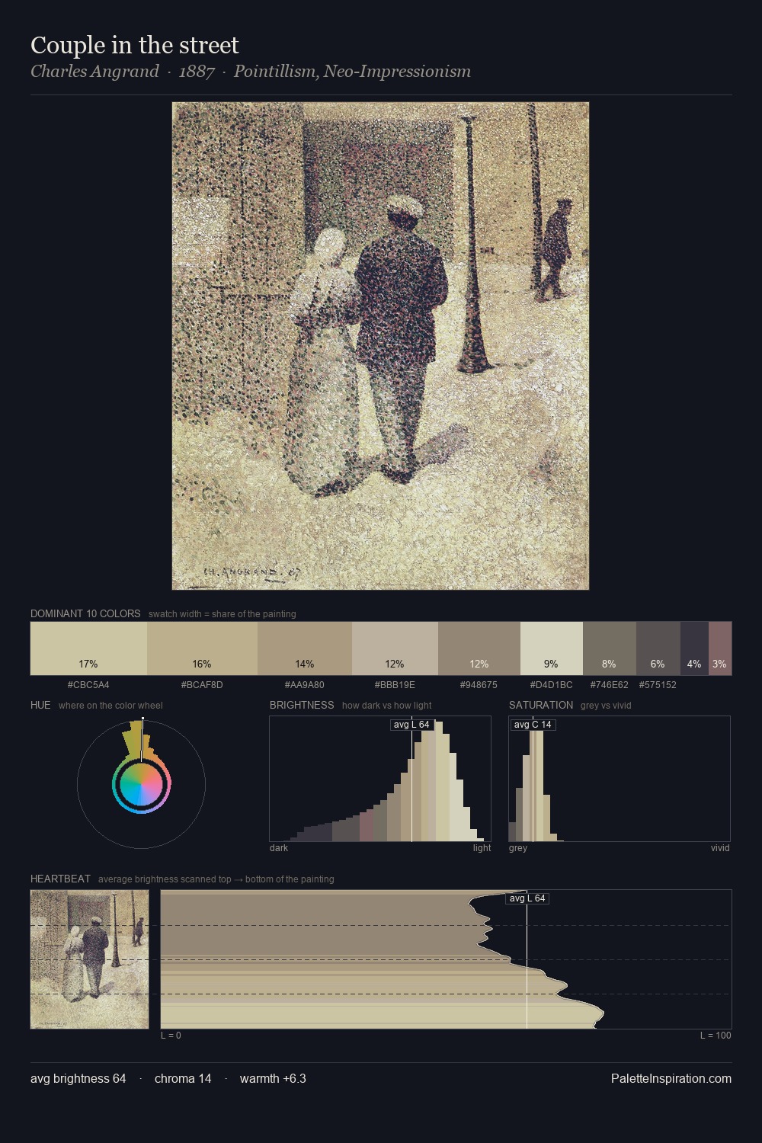
Task: Pick the 14% swatch #AA9A80
Action: (305, 648)
